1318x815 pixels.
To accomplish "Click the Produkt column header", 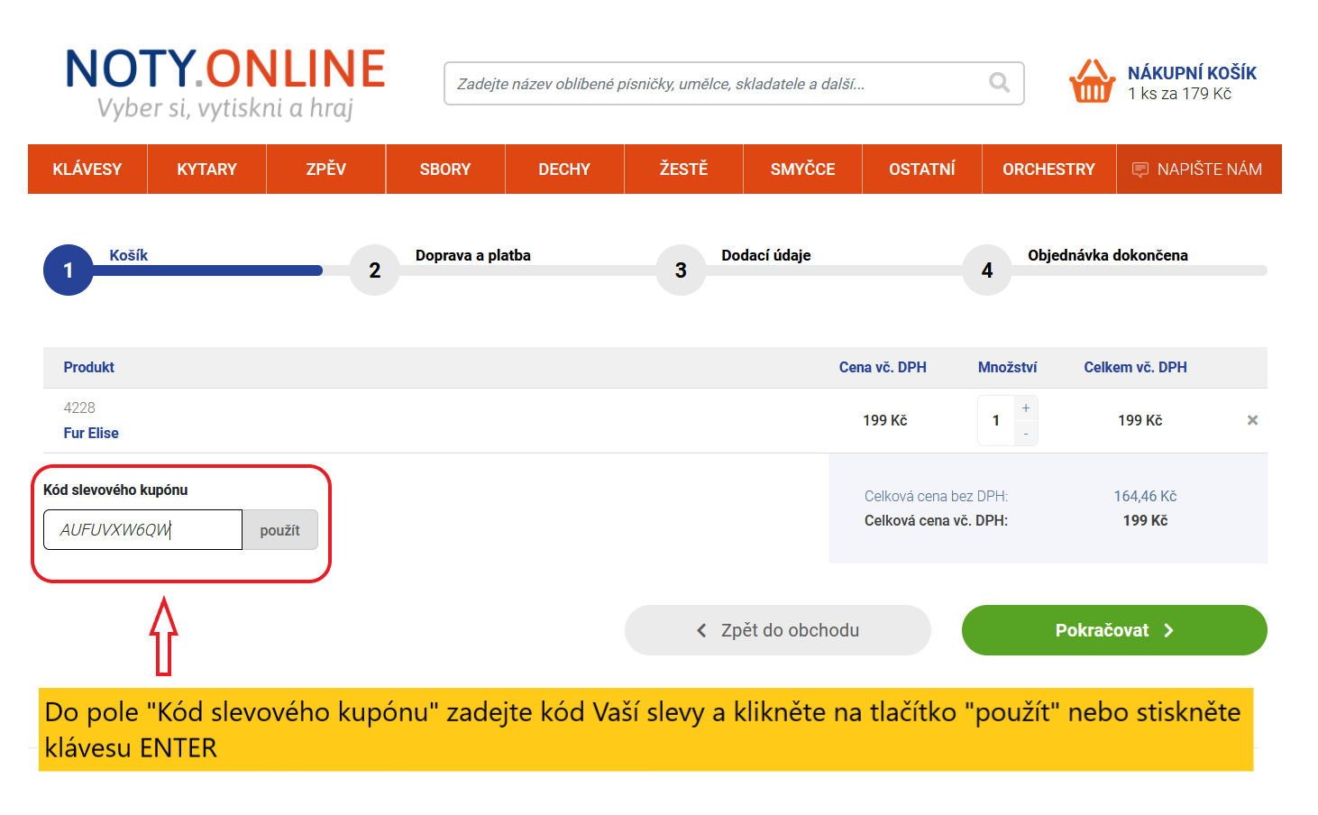I will pos(88,367).
